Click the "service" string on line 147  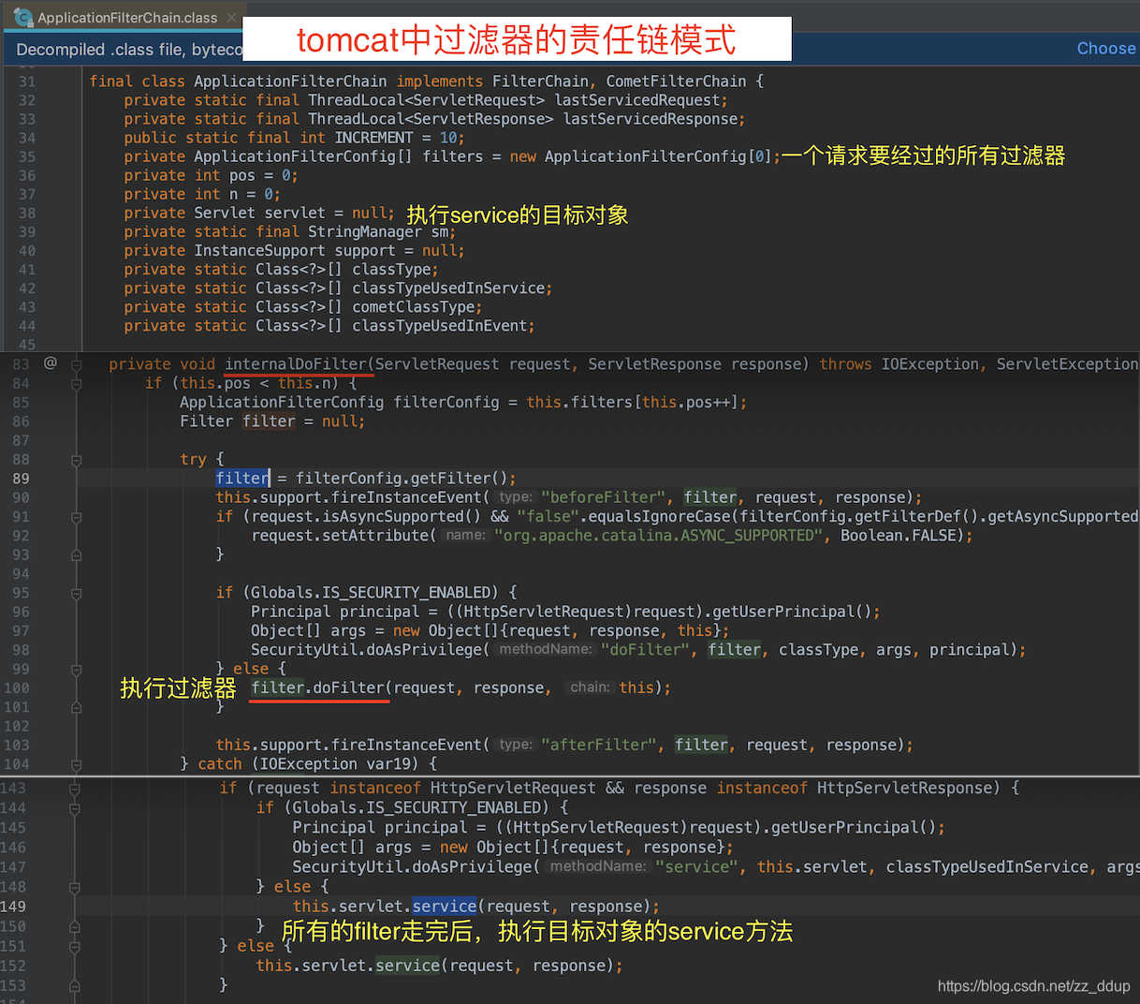click(696, 867)
